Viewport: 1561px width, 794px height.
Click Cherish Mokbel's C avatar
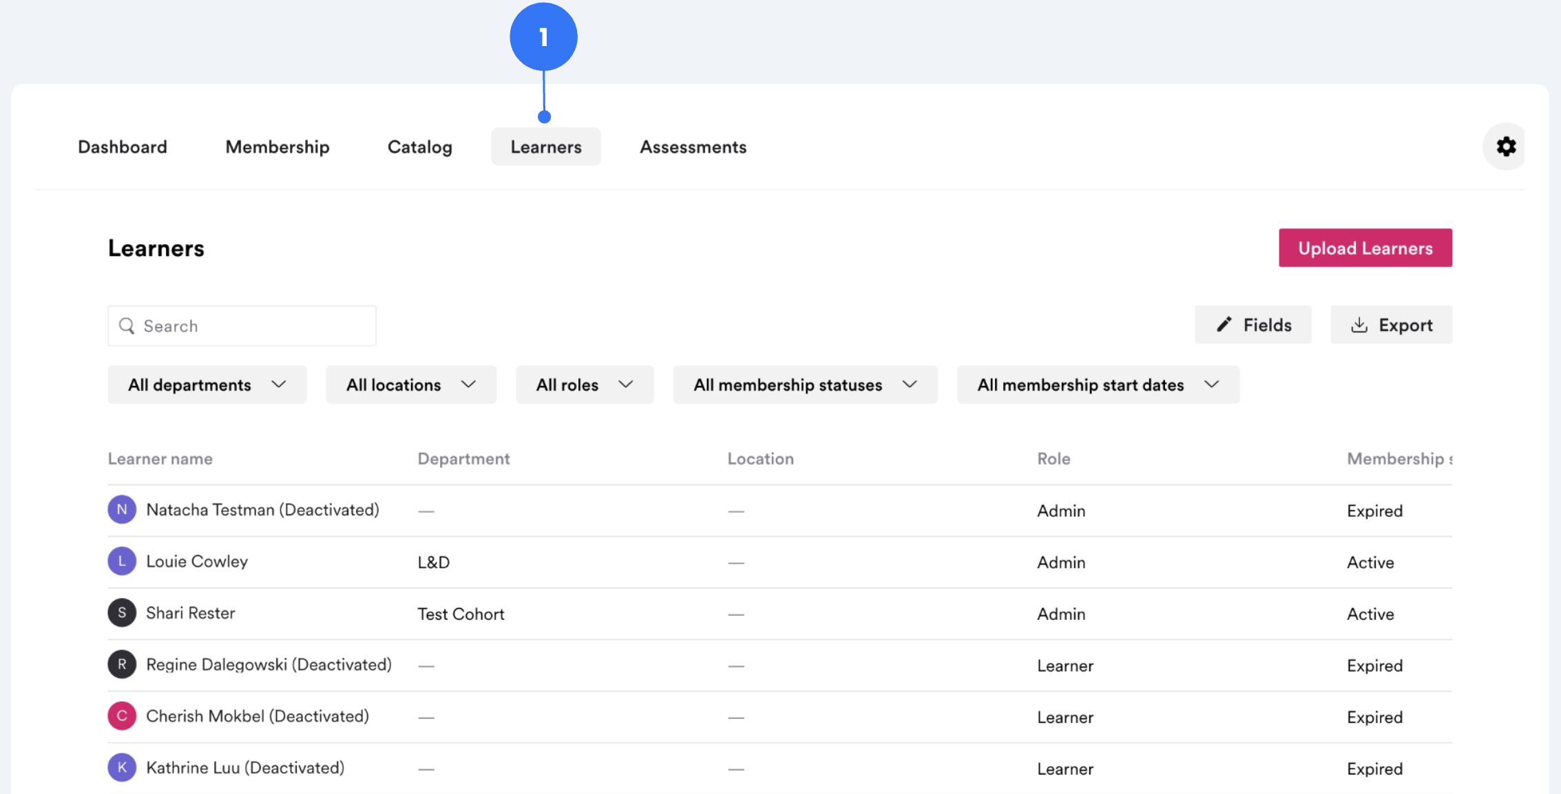point(122,716)
